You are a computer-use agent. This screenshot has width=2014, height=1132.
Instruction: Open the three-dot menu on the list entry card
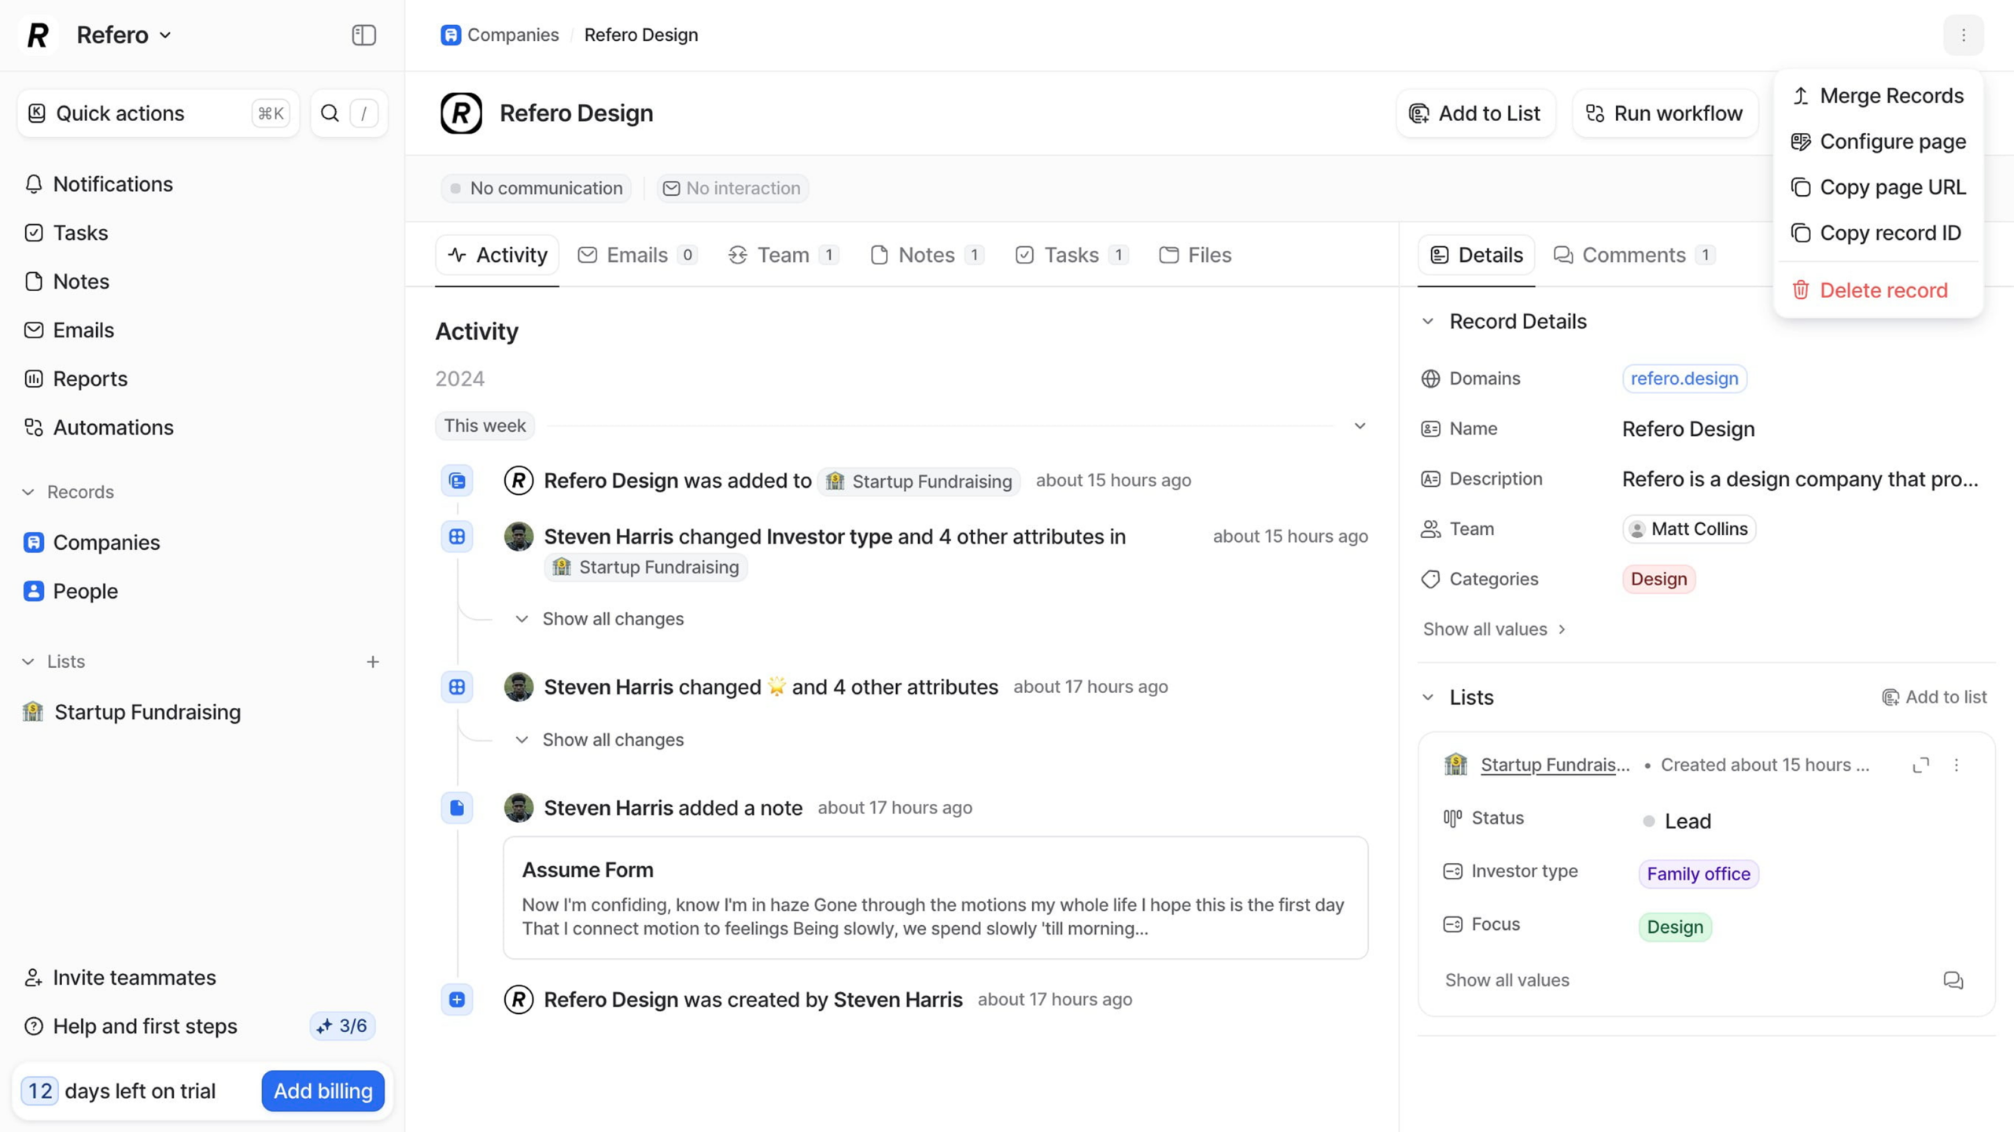1957,765
